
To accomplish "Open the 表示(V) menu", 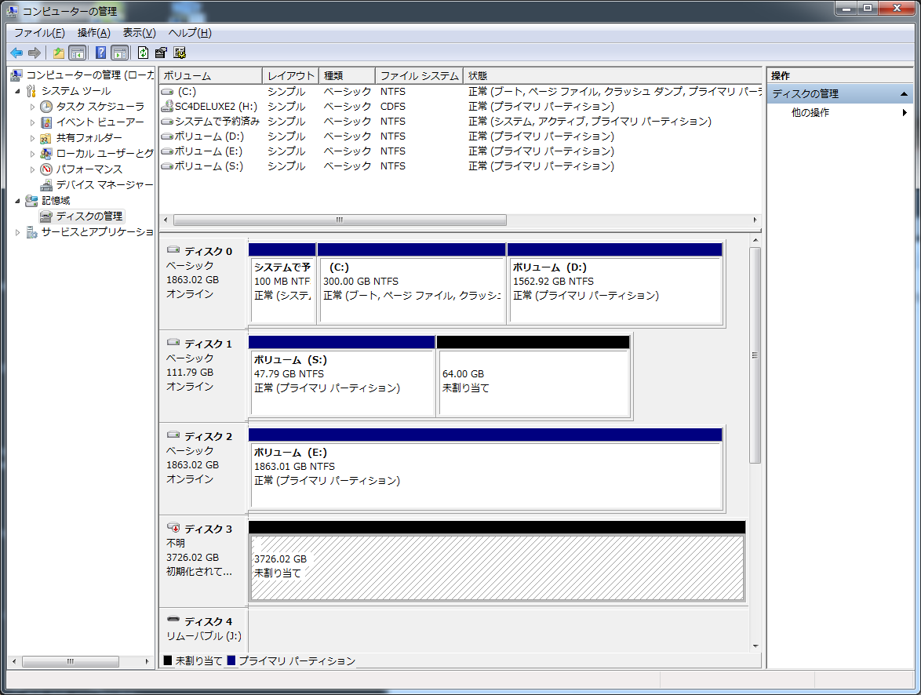I will (x=139, y=33).
